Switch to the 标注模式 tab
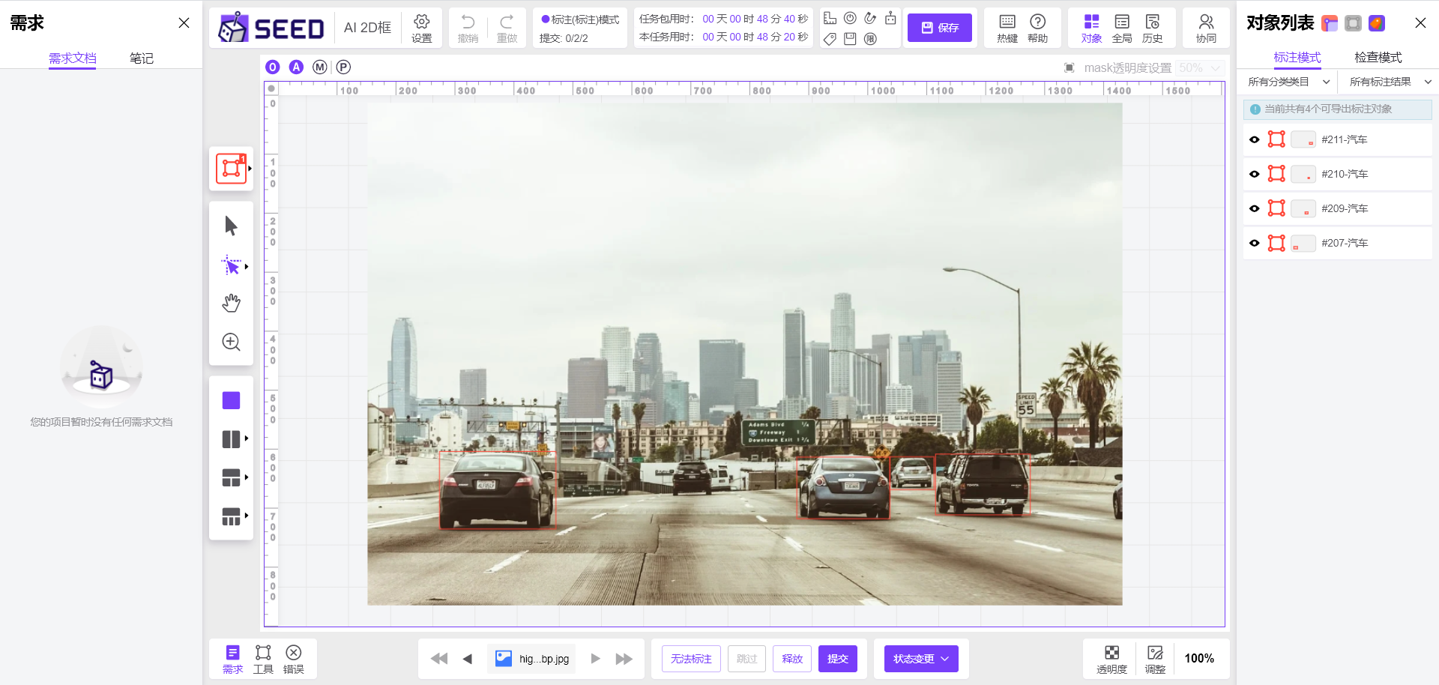This screenshot has width=1439, height=685. (x=1297, y=57)
